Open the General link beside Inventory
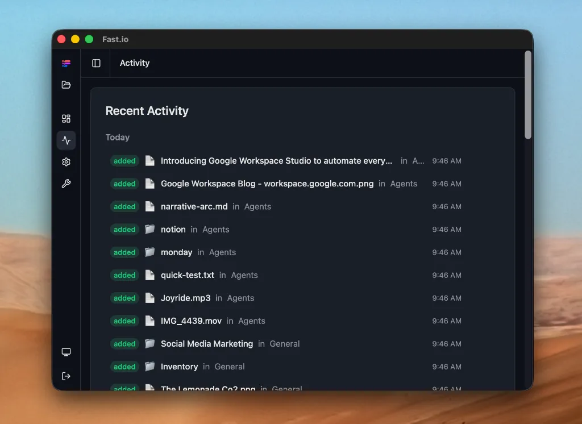This screenshot has height=424, width=582. click(x=230, y=367)
